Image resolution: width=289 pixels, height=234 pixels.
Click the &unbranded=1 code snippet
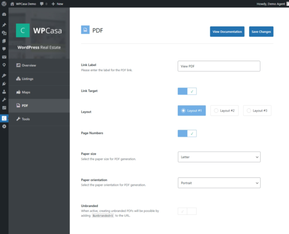pos(103,216)
